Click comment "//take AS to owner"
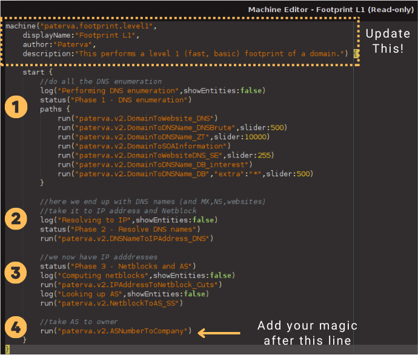The width and height of the screenshot is (418, 355). tap(79, 322)
